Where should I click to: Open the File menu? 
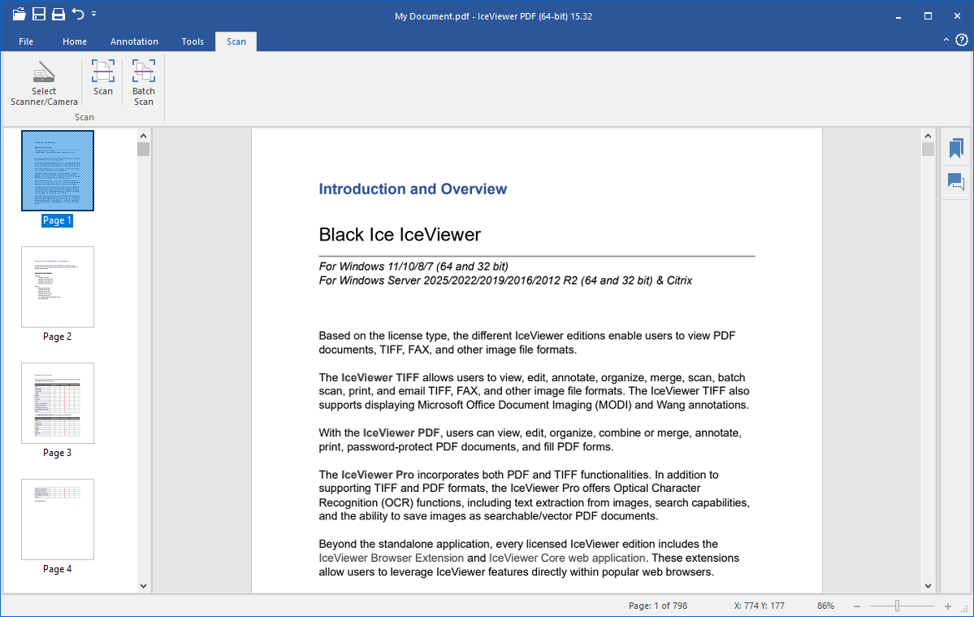point(26,41)
